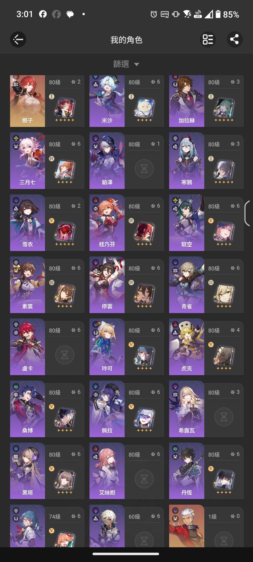Open the side edge panel handle
Image resolution: width=253 pixels, height=562 pixels.
[247, 213]
